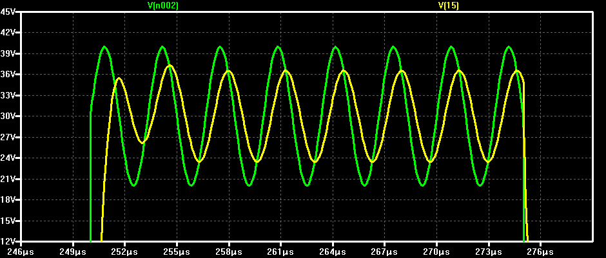Click the 12V vertical axis label

[8, 241]
